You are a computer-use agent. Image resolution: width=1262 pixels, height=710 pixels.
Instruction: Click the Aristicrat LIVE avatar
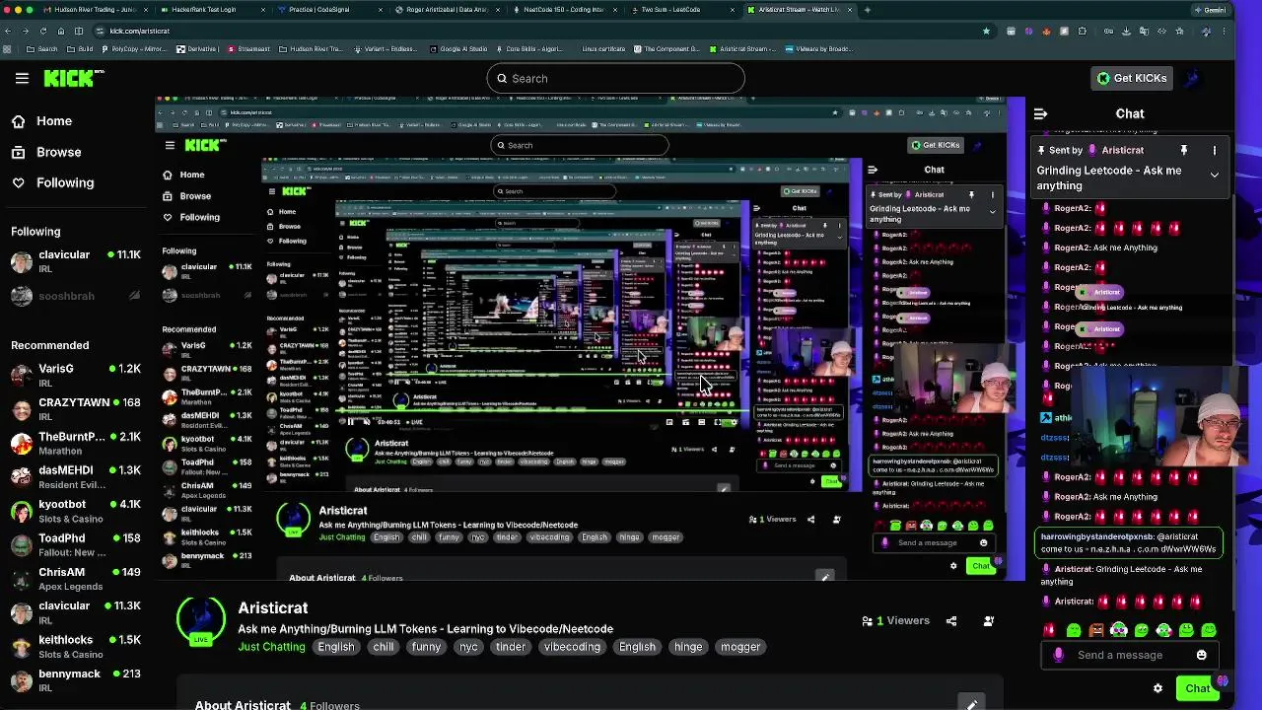[201, 621]
